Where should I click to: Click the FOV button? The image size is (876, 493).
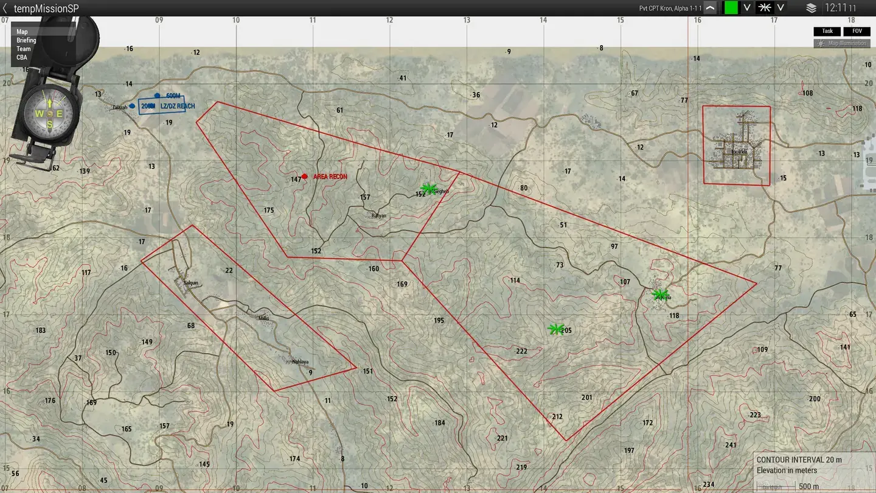[x=857, y=31]
